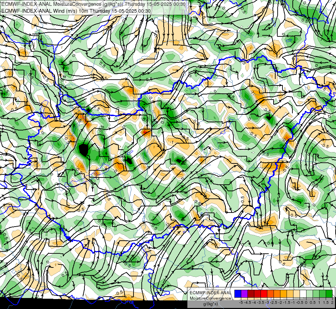Click the palest green swatch after 0

pyautogui.click(x=310, y=294)
